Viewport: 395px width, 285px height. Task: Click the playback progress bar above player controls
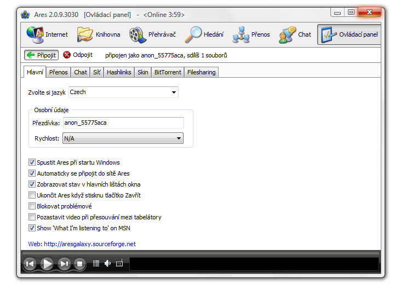[201, 253]
